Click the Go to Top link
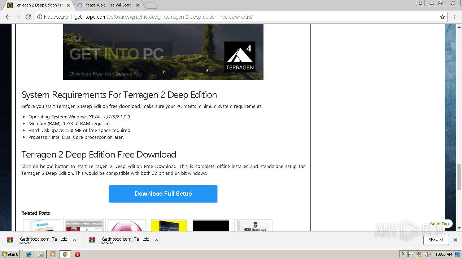The width and height of the screenshot is (462, 259). 439,224
